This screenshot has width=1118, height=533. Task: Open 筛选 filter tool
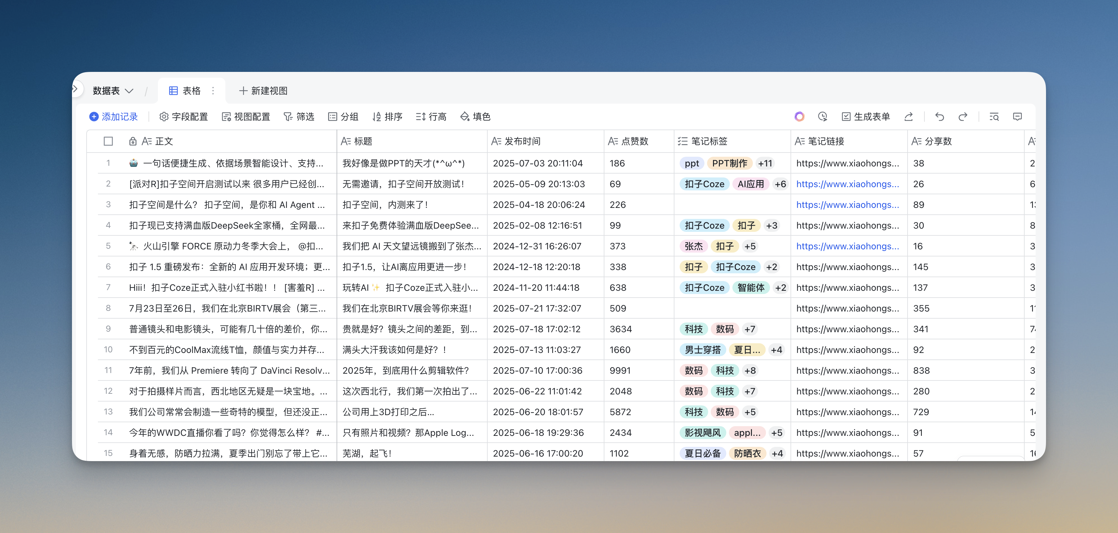coord(299,117)
